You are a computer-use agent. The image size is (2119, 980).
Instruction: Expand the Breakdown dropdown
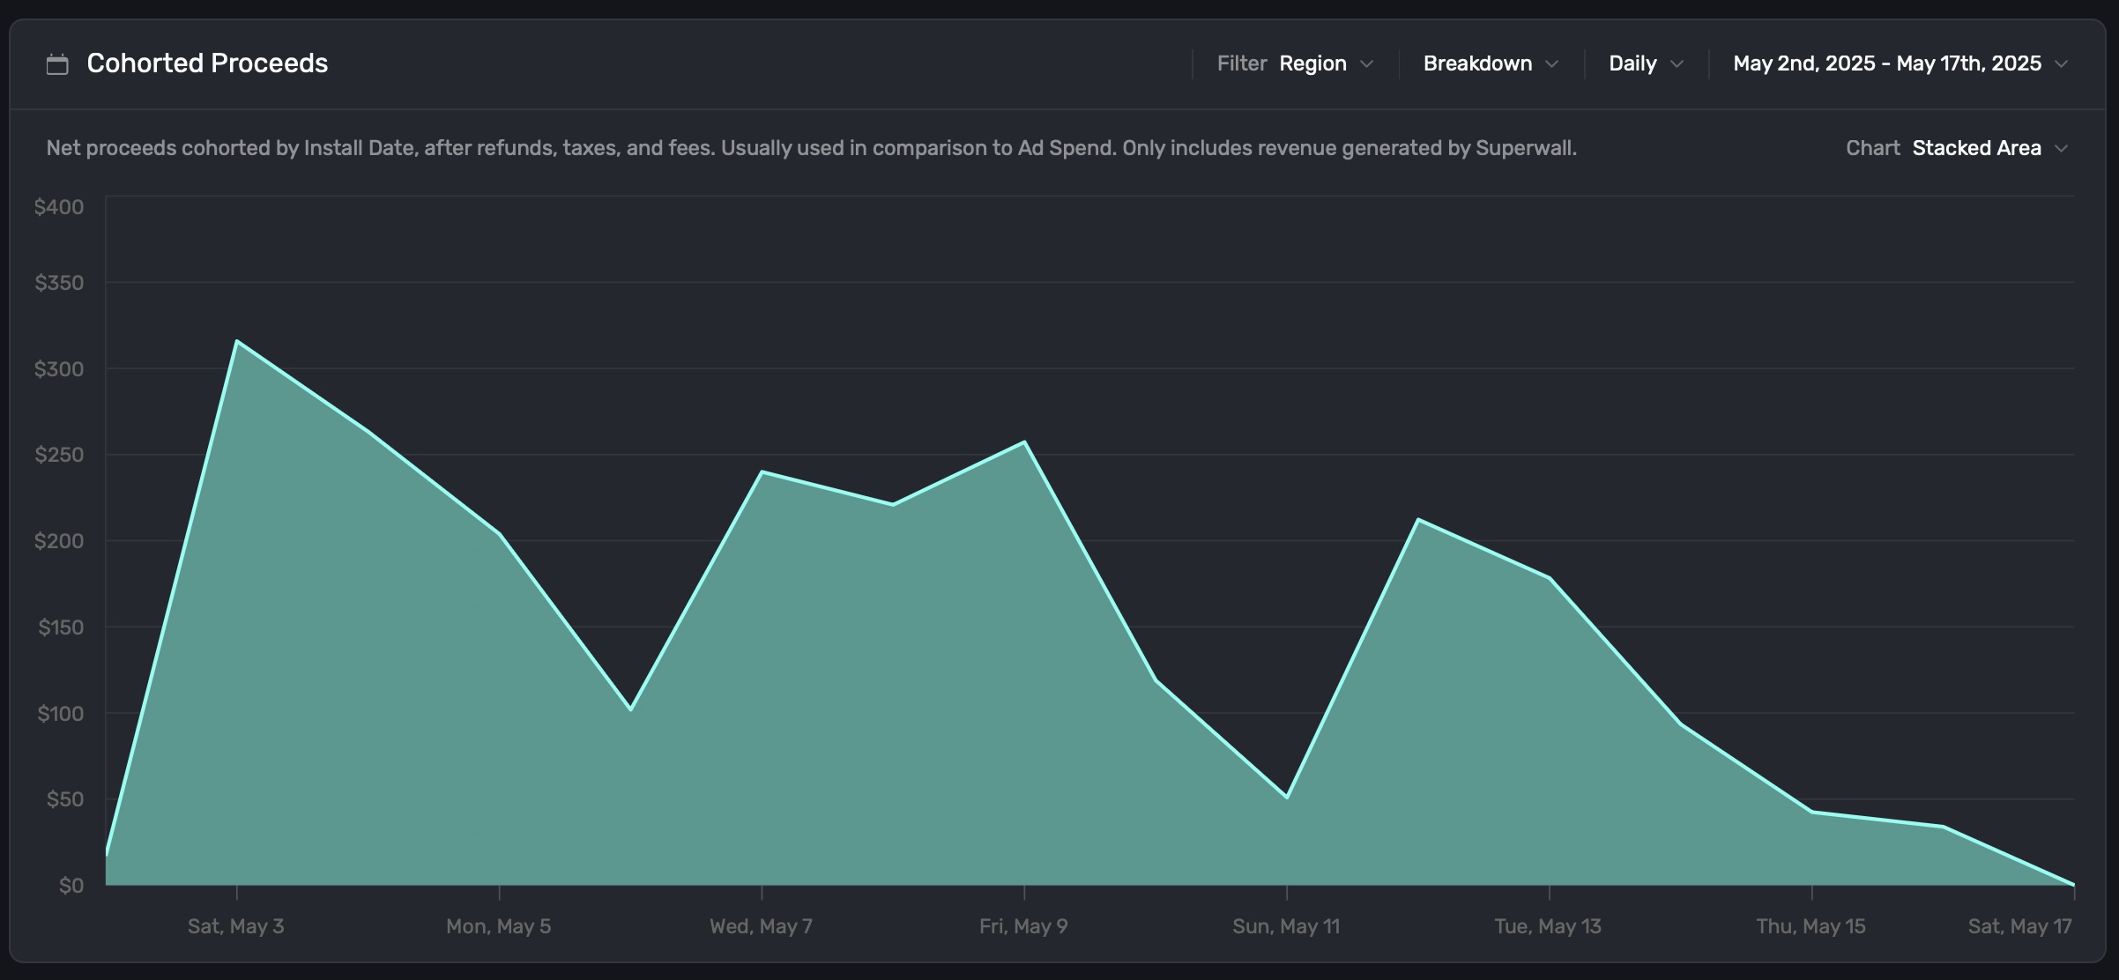pos(1477,63)
